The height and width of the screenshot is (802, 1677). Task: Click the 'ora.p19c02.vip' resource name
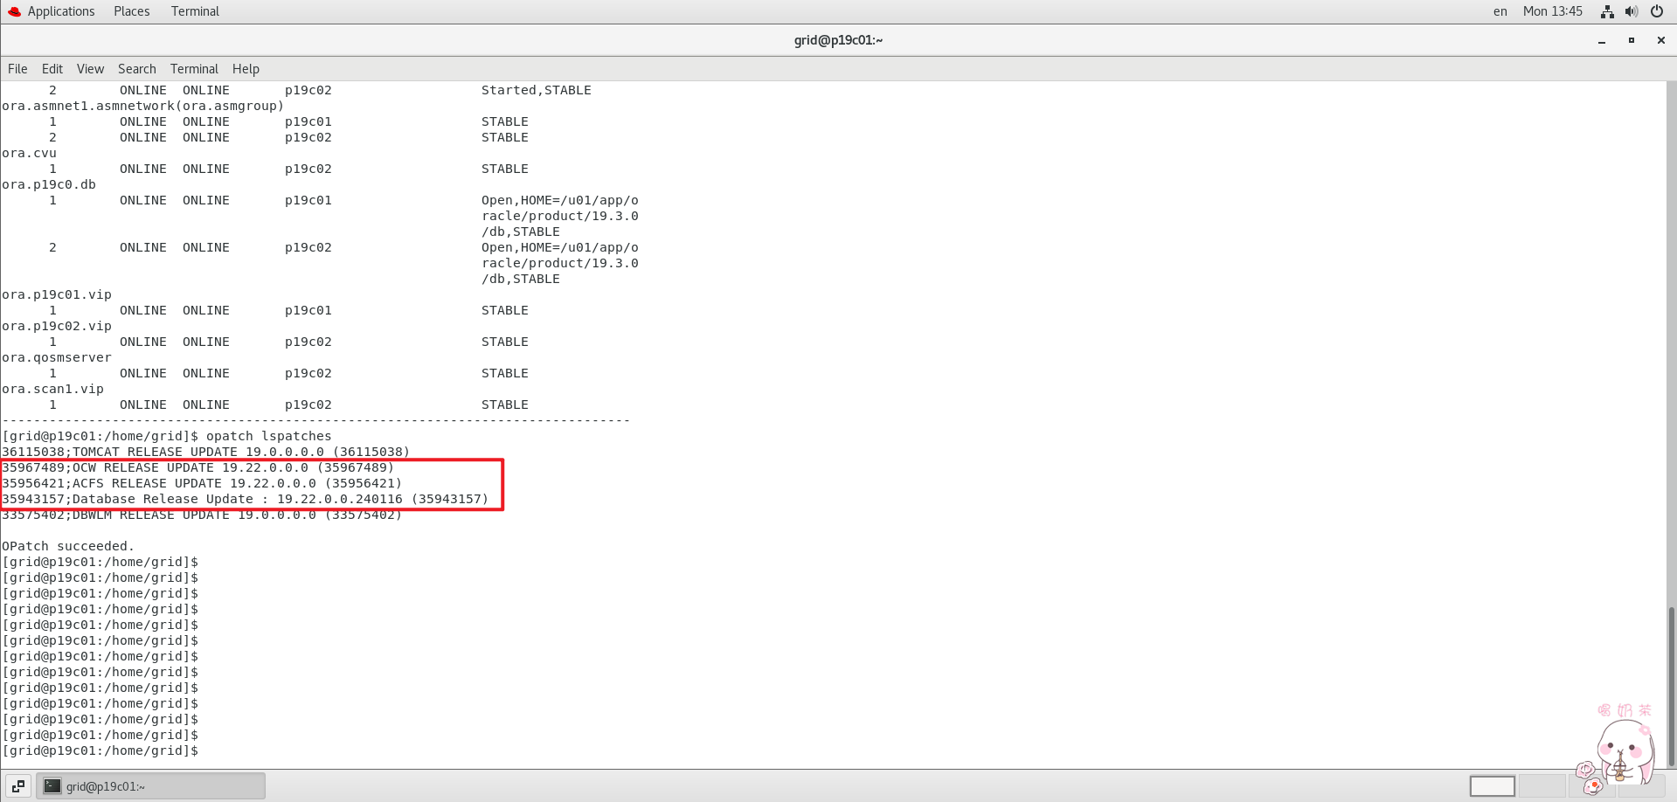point(57,326)
